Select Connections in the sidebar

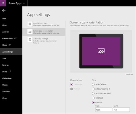7,39
